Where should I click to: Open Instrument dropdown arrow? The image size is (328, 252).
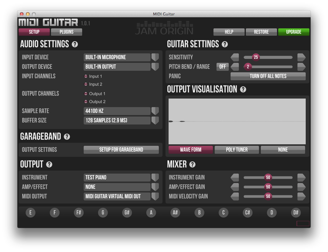(155, 177)
